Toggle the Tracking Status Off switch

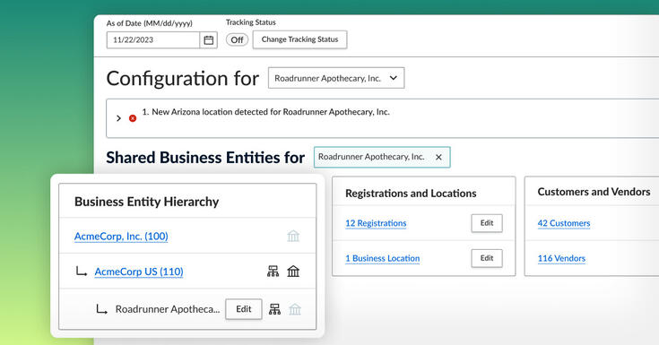point(237,40)
